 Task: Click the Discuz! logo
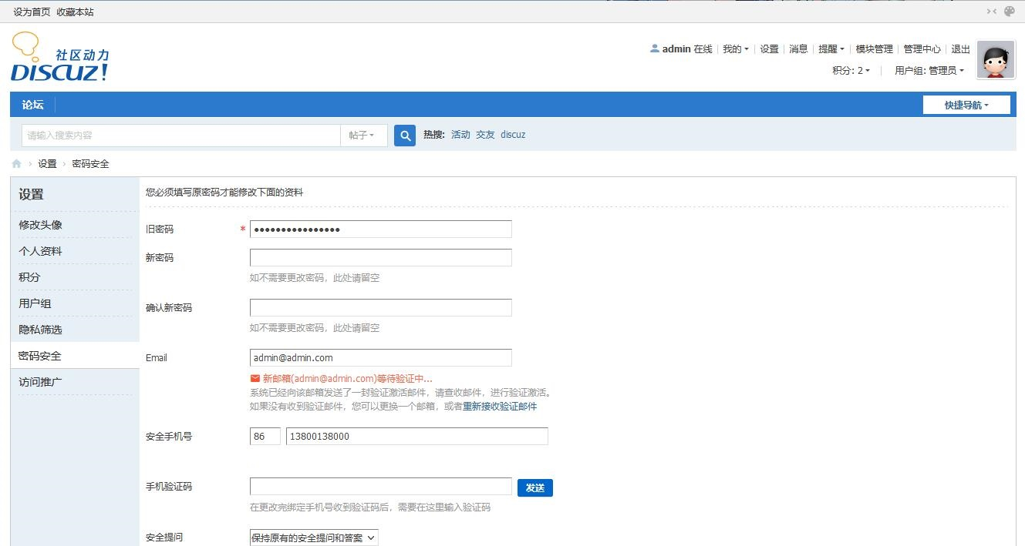[60, 59]
